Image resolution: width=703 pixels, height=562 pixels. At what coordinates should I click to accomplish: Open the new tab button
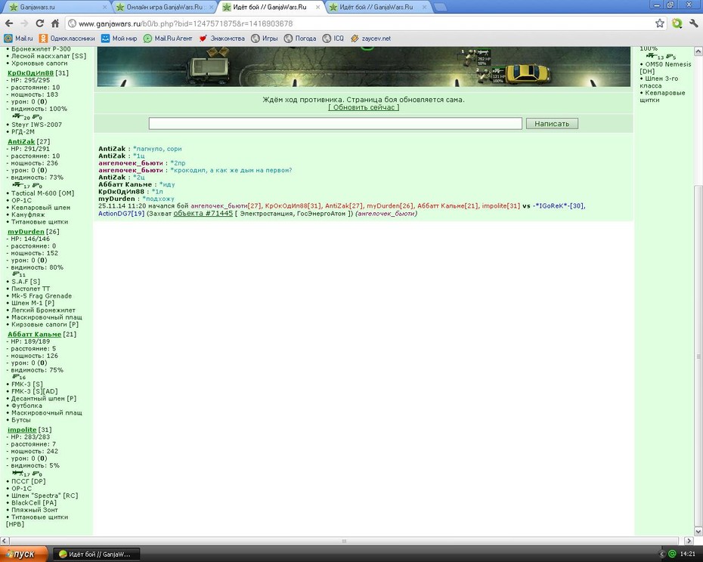click(x=440, y=7)
